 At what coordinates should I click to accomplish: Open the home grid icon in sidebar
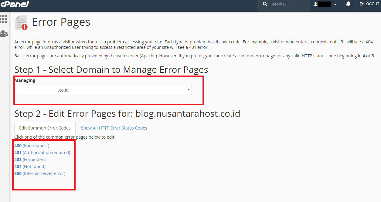click(4, 19)
